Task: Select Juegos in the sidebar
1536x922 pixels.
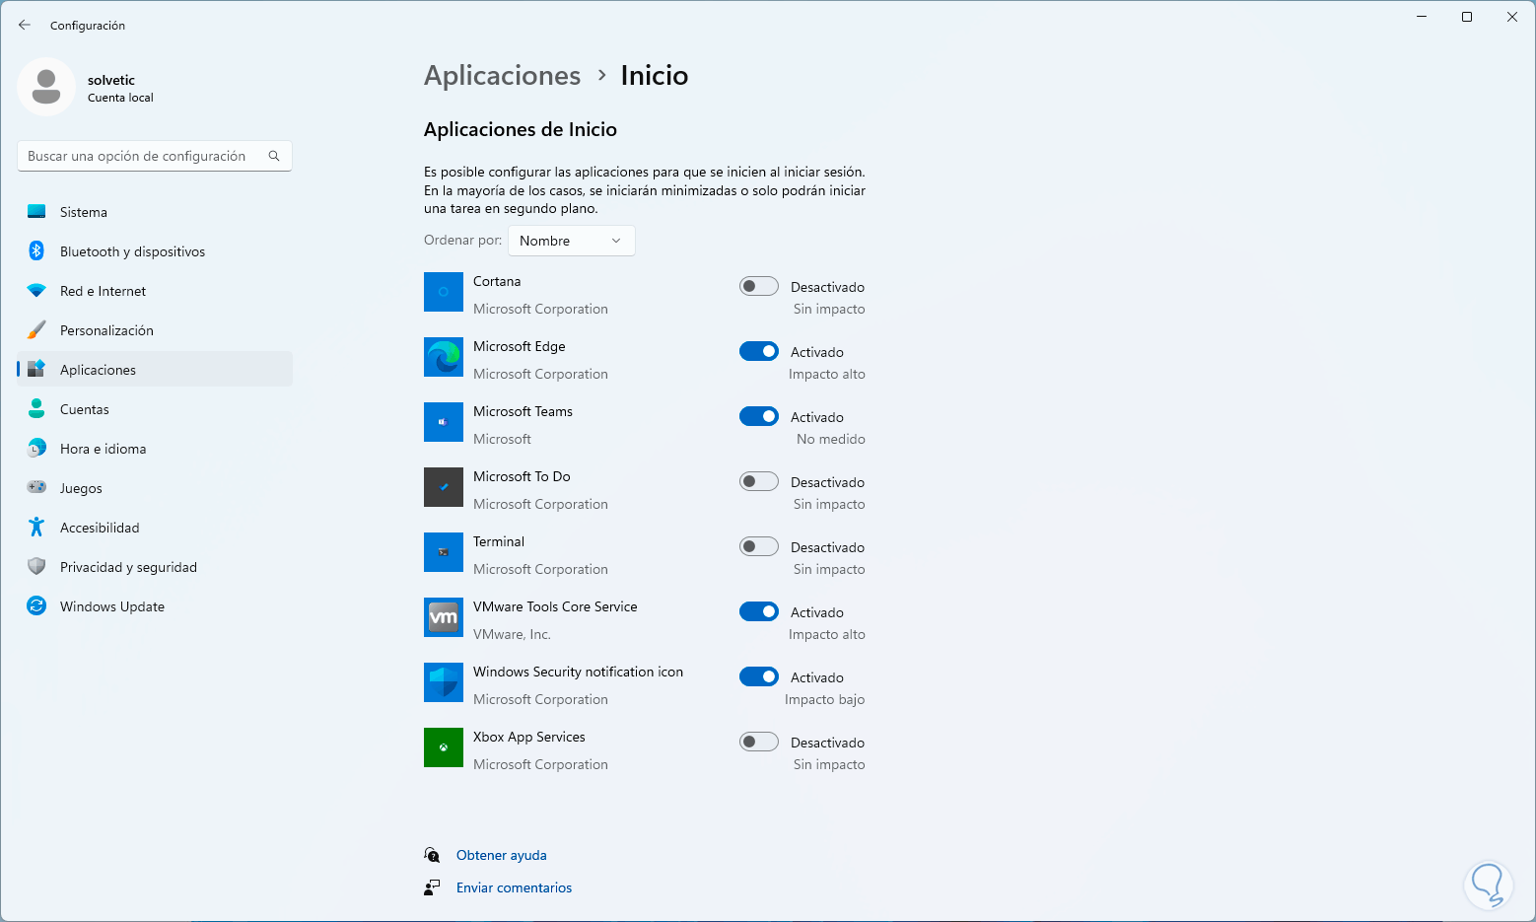Action: 155,488
